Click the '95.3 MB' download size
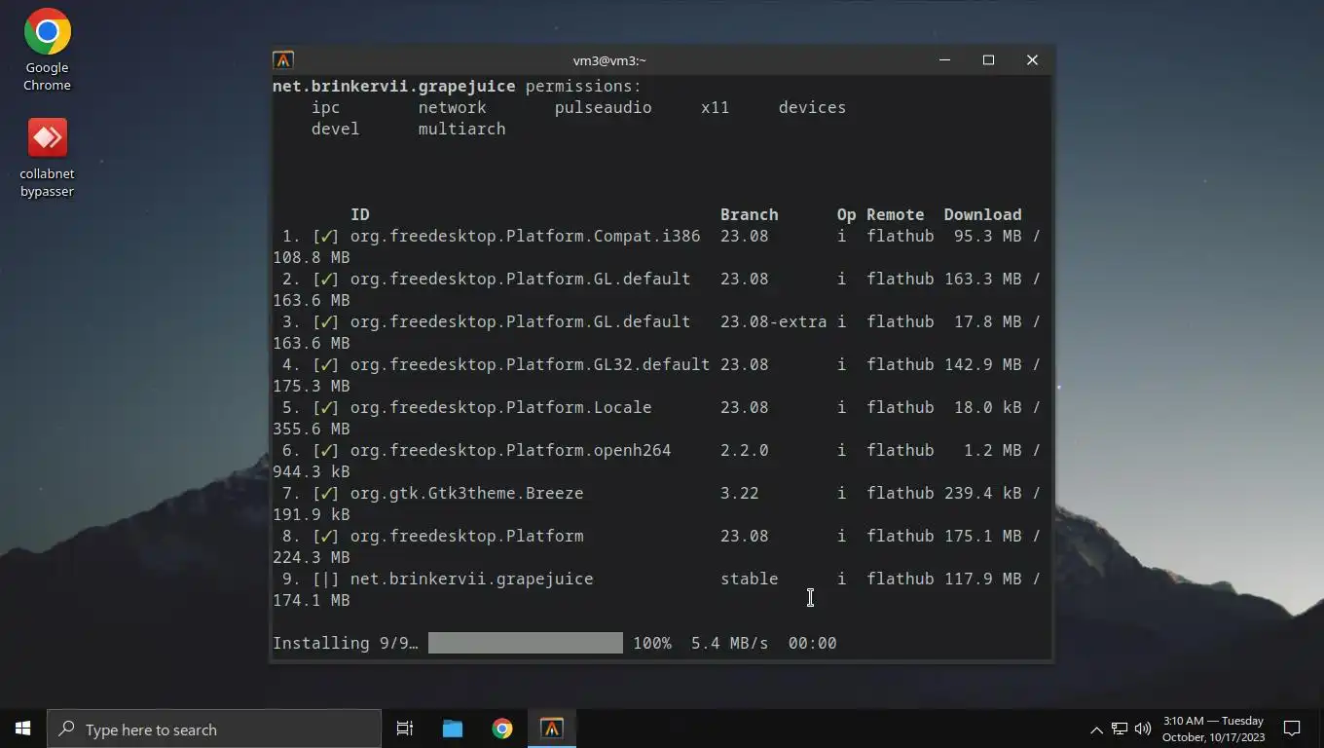The height and width of the screenshot is (748, 1324). 988,236
